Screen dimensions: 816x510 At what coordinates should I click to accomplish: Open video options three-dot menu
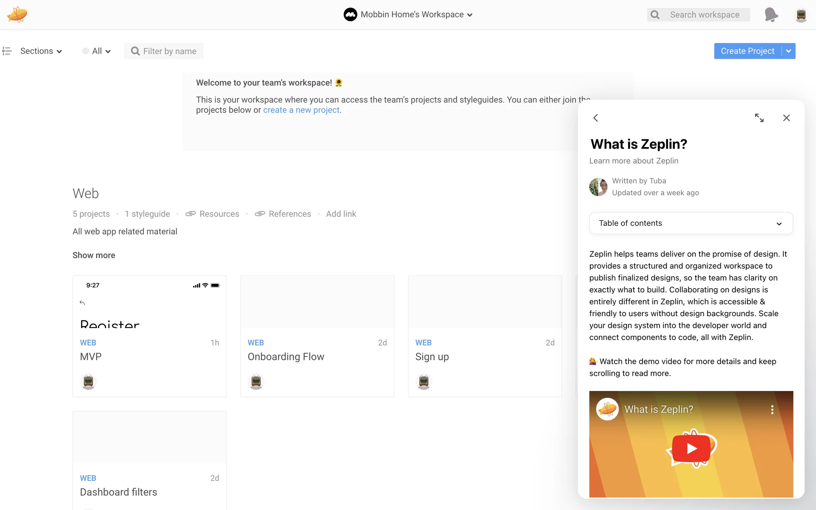tap(772, 410)
